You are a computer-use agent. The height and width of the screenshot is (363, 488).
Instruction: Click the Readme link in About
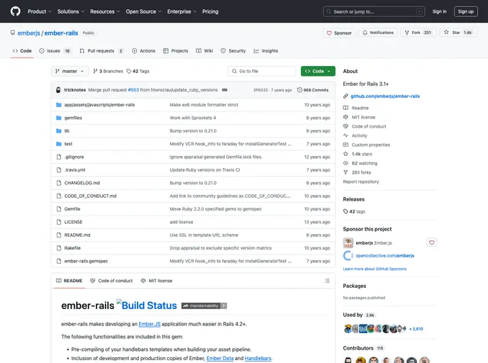tap(360, 108)
